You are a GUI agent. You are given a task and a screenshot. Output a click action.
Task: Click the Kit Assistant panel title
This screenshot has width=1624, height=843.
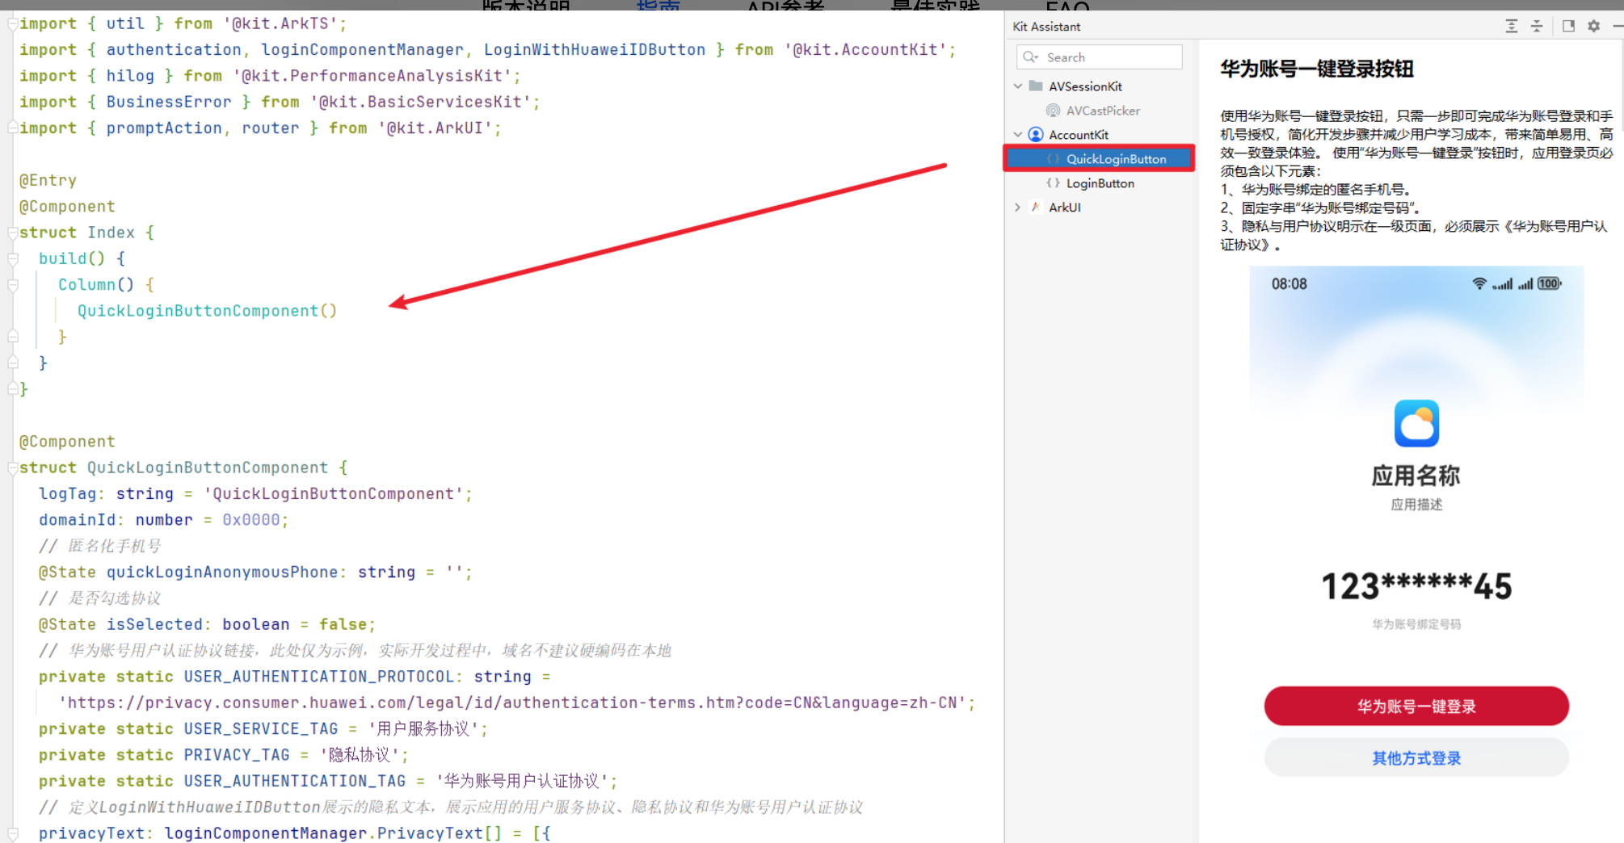tap(1046, 27)
